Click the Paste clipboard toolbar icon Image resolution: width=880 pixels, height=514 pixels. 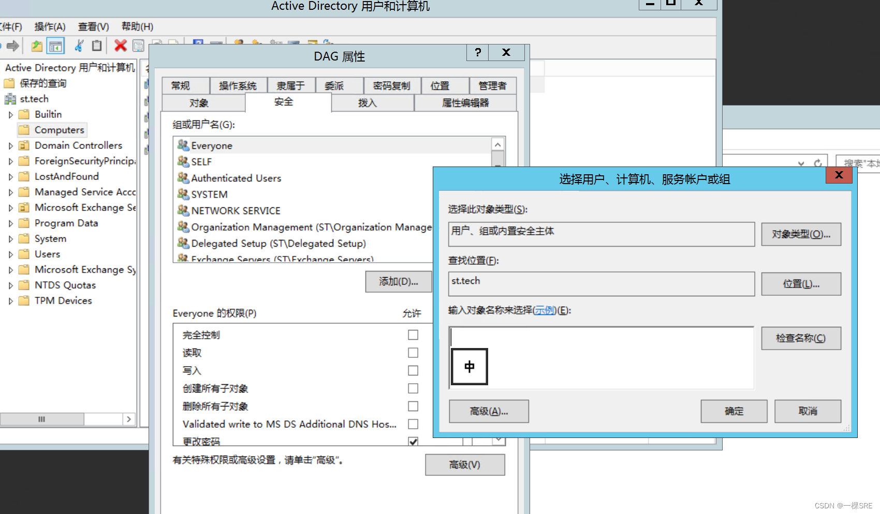[97, 46]
